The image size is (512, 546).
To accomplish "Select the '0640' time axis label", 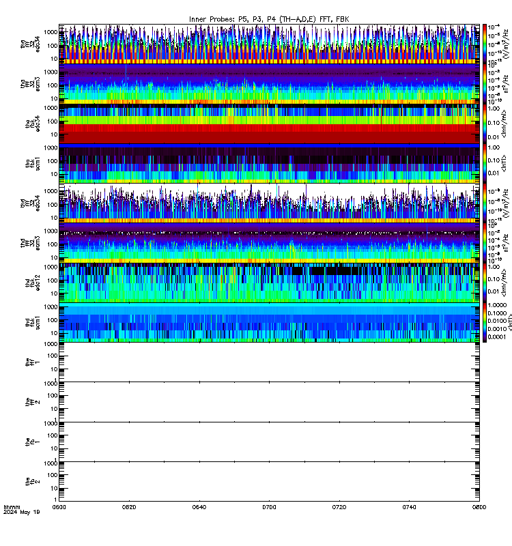I will pyautogui.click(x=199, y=507).
